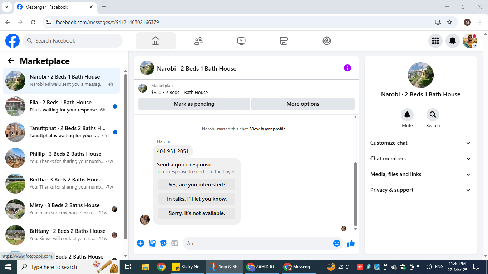
Task: Open the Ella · 2 Beds 1 Bath House chat
Action: pos(61,106)
